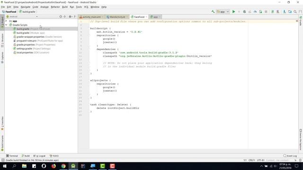Screen dimensions: 303x170
Task: Select local.properties in the tree
Action: click(x=31, y=52)
